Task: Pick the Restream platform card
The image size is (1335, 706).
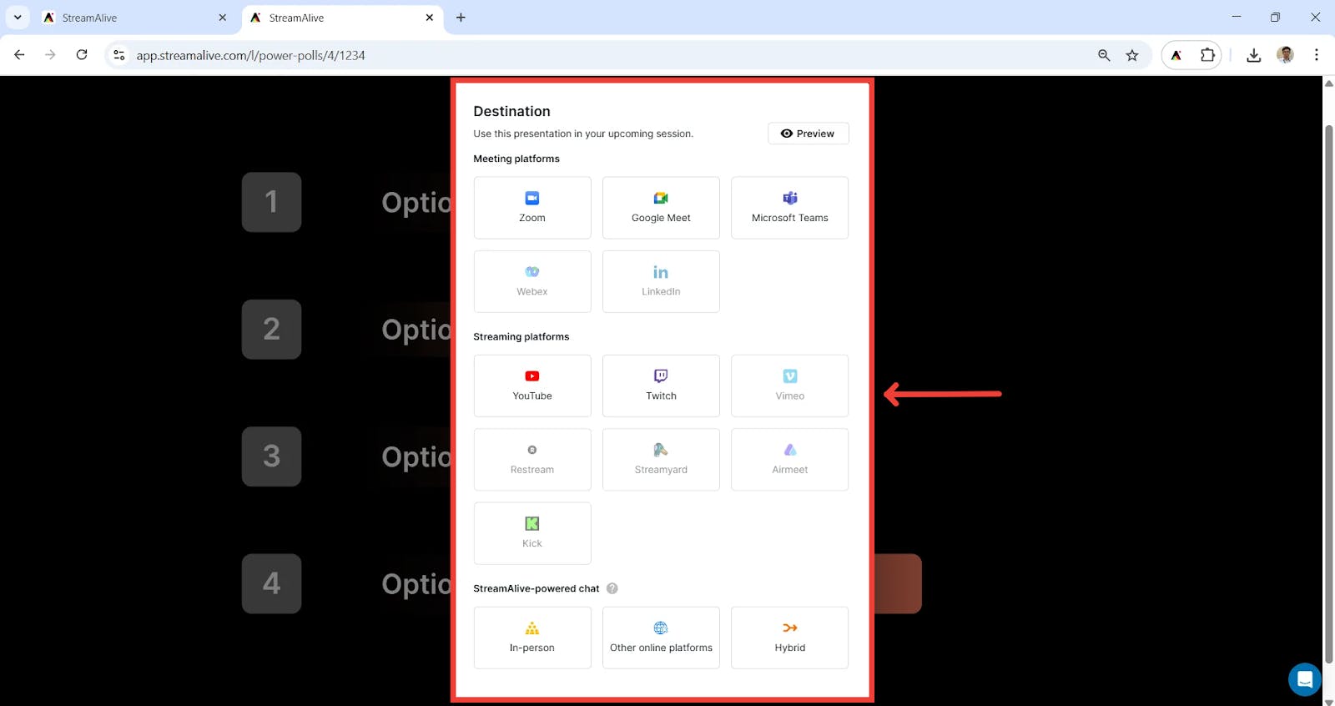Action: [x=532, y=460]
